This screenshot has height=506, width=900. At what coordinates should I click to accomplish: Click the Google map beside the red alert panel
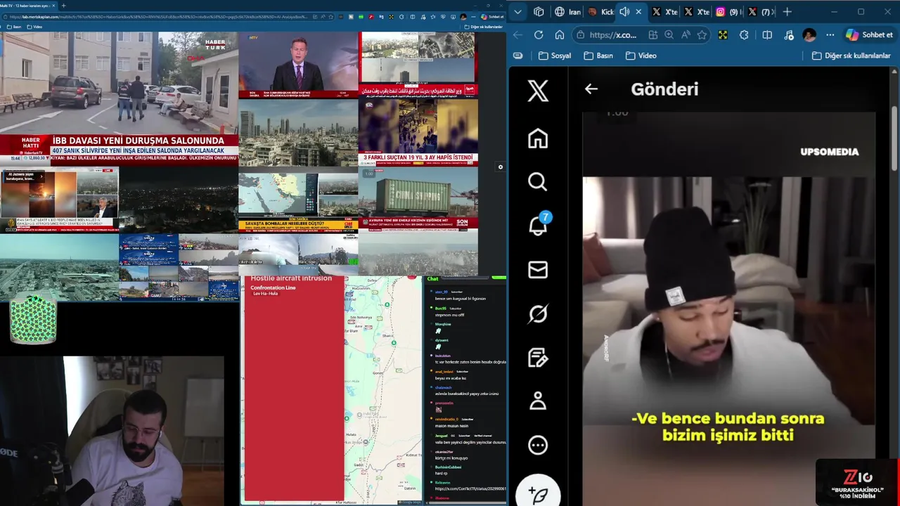[383, 390]
